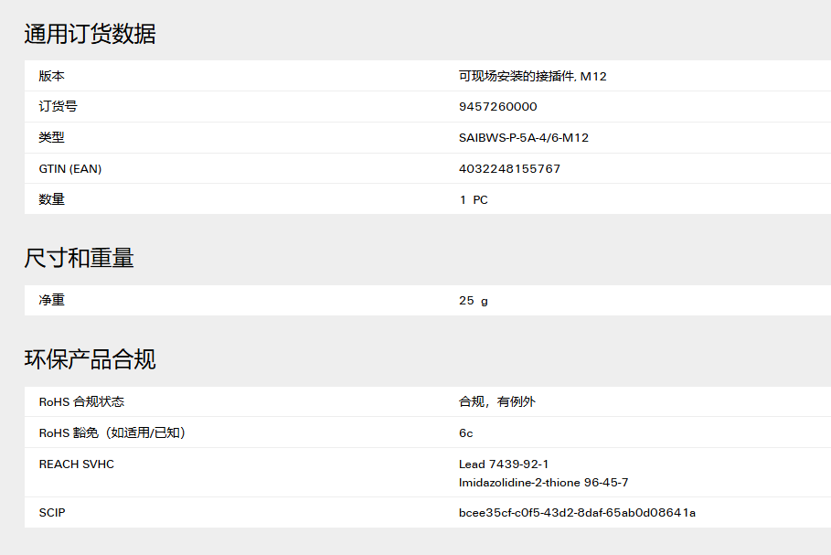Click the GTIN (EAN) label

coord(70,168)
